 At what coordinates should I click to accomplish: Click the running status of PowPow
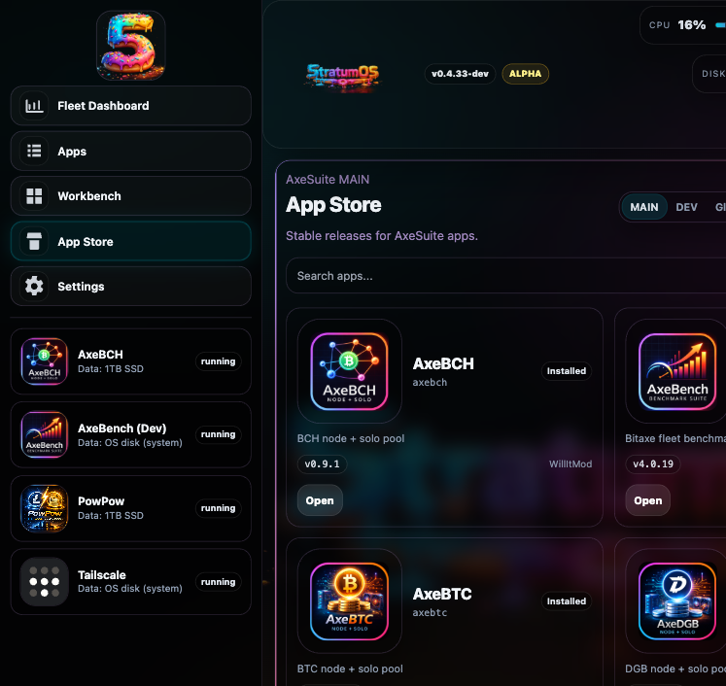click(218, 508)
